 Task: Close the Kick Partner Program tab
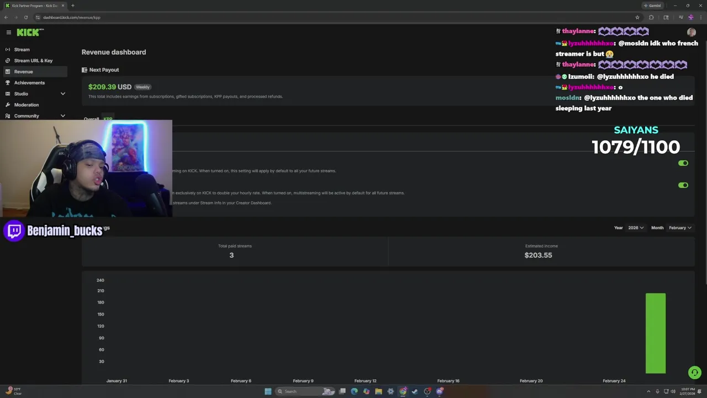63,6
